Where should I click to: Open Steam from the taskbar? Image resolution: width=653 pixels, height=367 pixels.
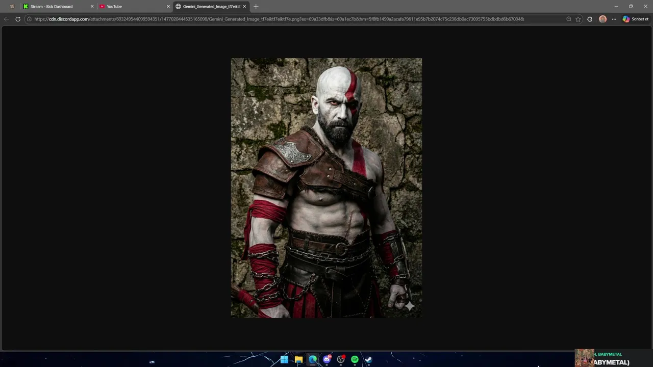click(368, 359)
